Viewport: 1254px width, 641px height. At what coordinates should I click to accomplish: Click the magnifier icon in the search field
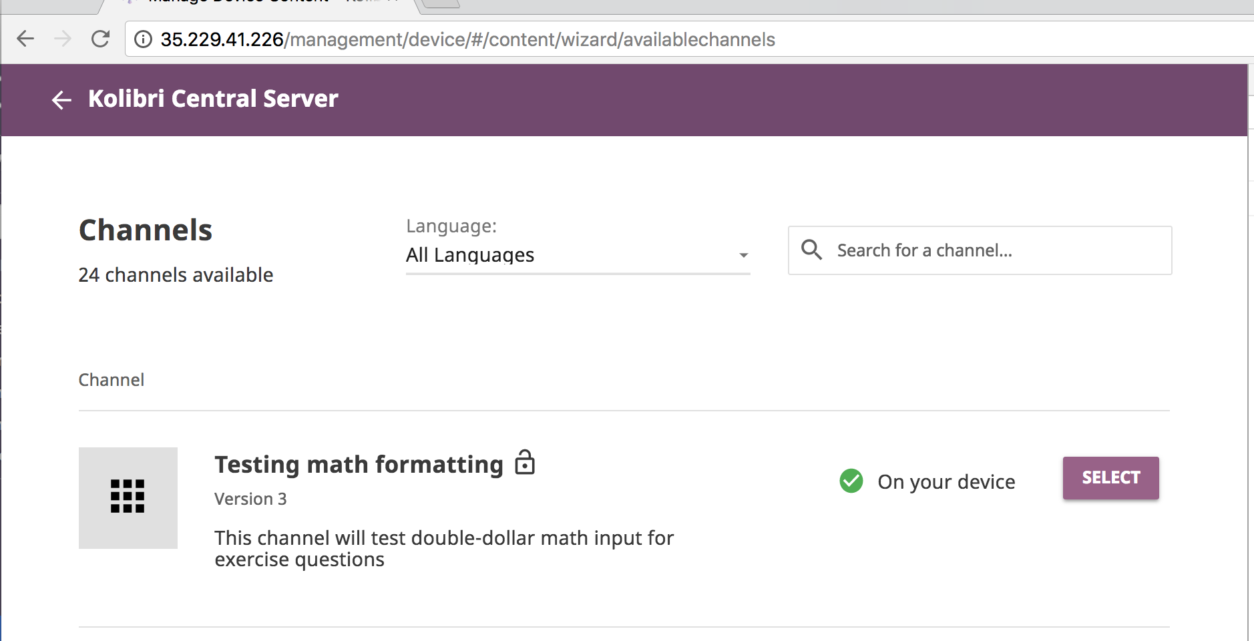812,250
